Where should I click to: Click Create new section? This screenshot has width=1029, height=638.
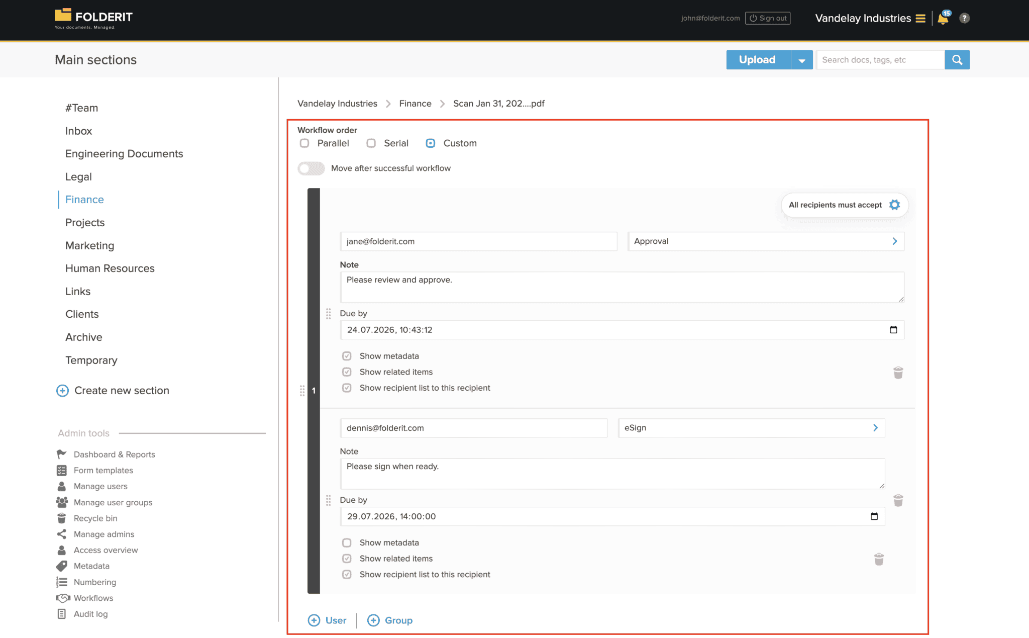click(x=113, y=391)
